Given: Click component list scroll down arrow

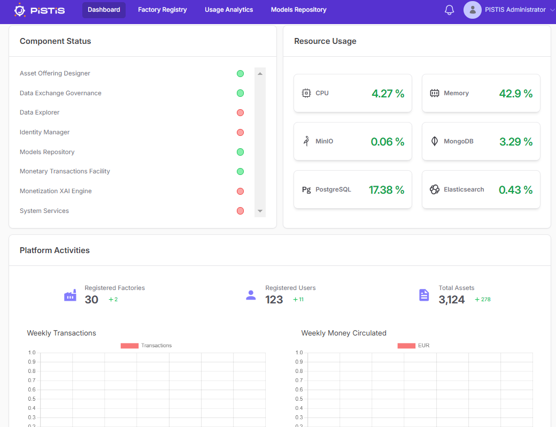Looking at the screenshot, I should pos(260,211).
